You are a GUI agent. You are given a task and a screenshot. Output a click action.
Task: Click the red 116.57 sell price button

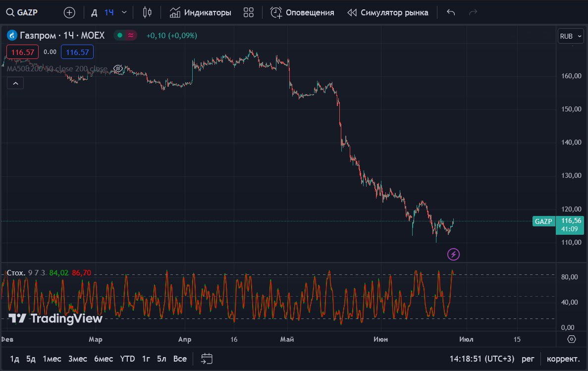(x=22, y=52)
